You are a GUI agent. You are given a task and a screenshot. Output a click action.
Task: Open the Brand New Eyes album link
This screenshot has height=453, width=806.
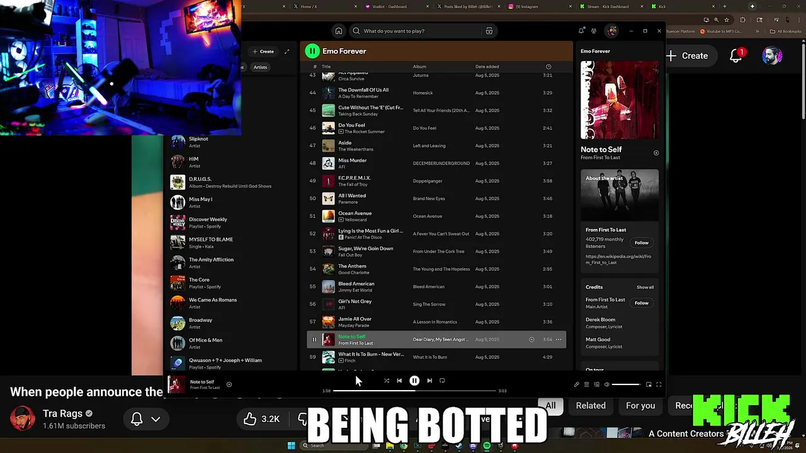tap(429, 199)
